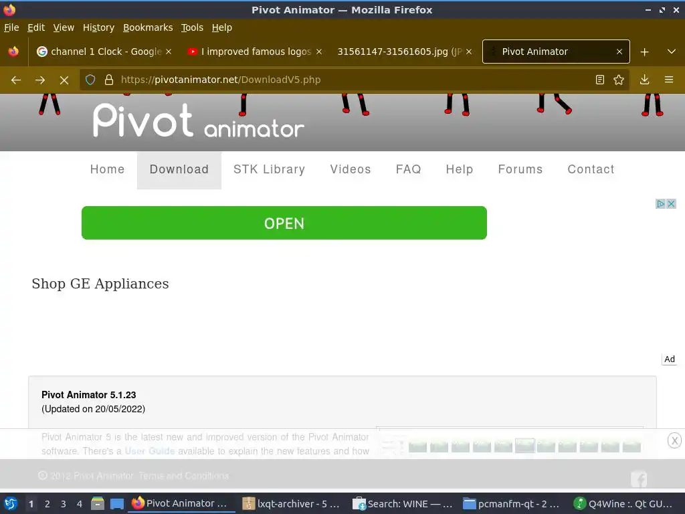Switch to virtual desktop 2
The height and width of the screenshot is (514, 685).
(x=47, y=504)
